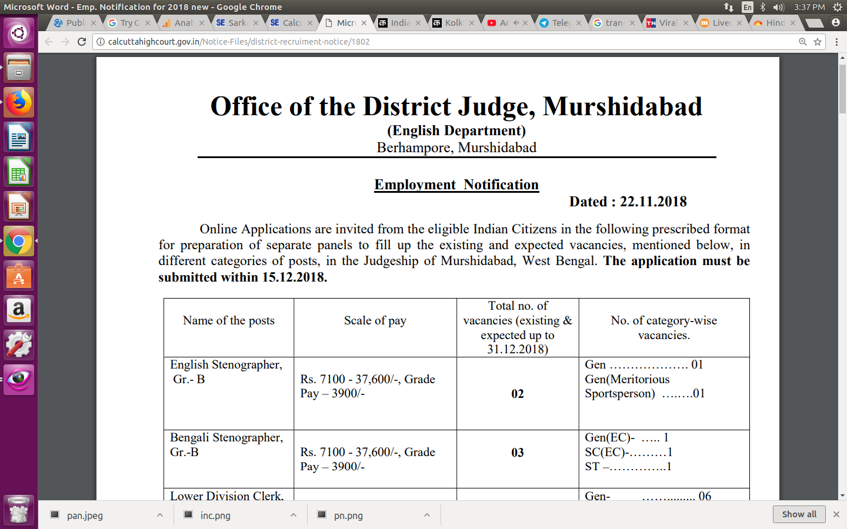
Task: Click the Bengali Stenographer post cell
Action: tap(229, 459)
